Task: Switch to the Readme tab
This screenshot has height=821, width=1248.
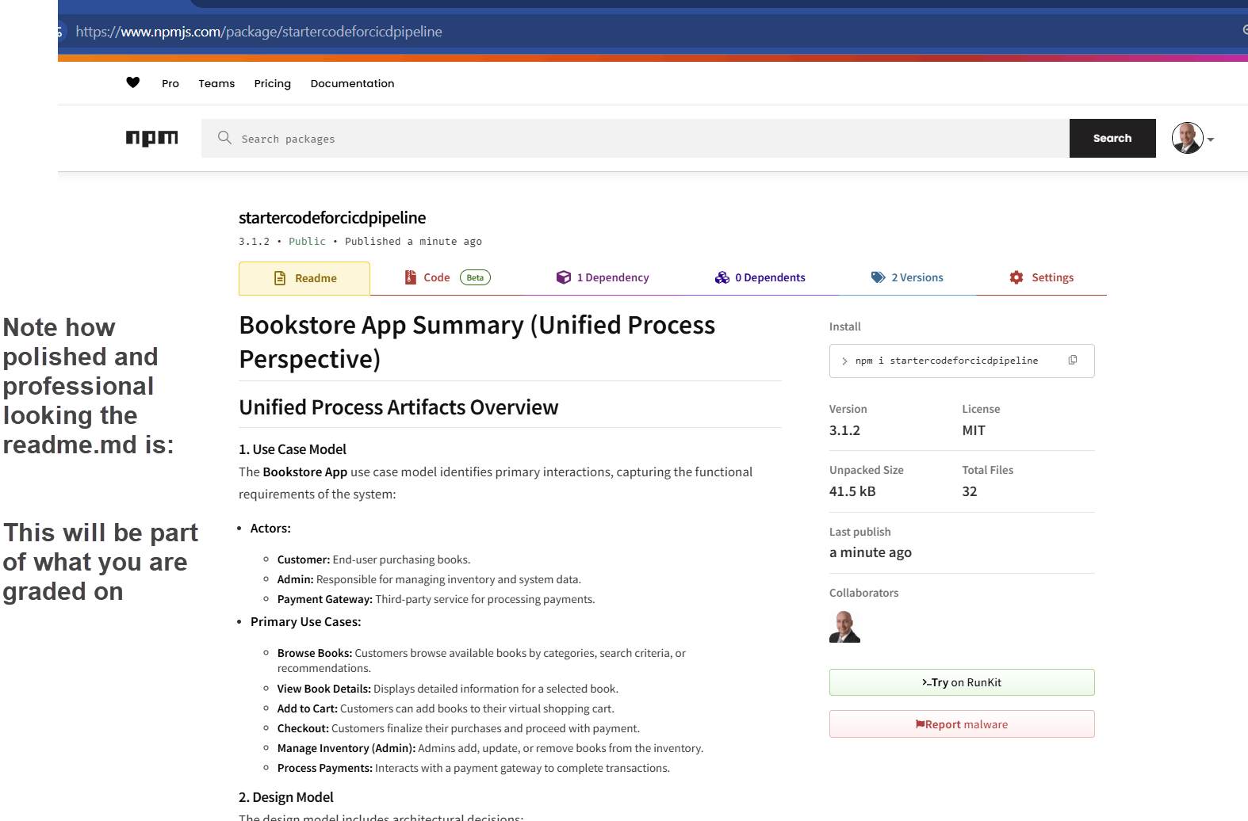Action: click(304, 278)
